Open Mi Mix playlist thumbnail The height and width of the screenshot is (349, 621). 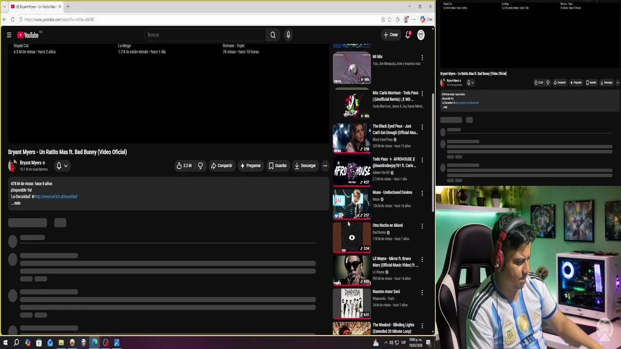pos(352,68)
